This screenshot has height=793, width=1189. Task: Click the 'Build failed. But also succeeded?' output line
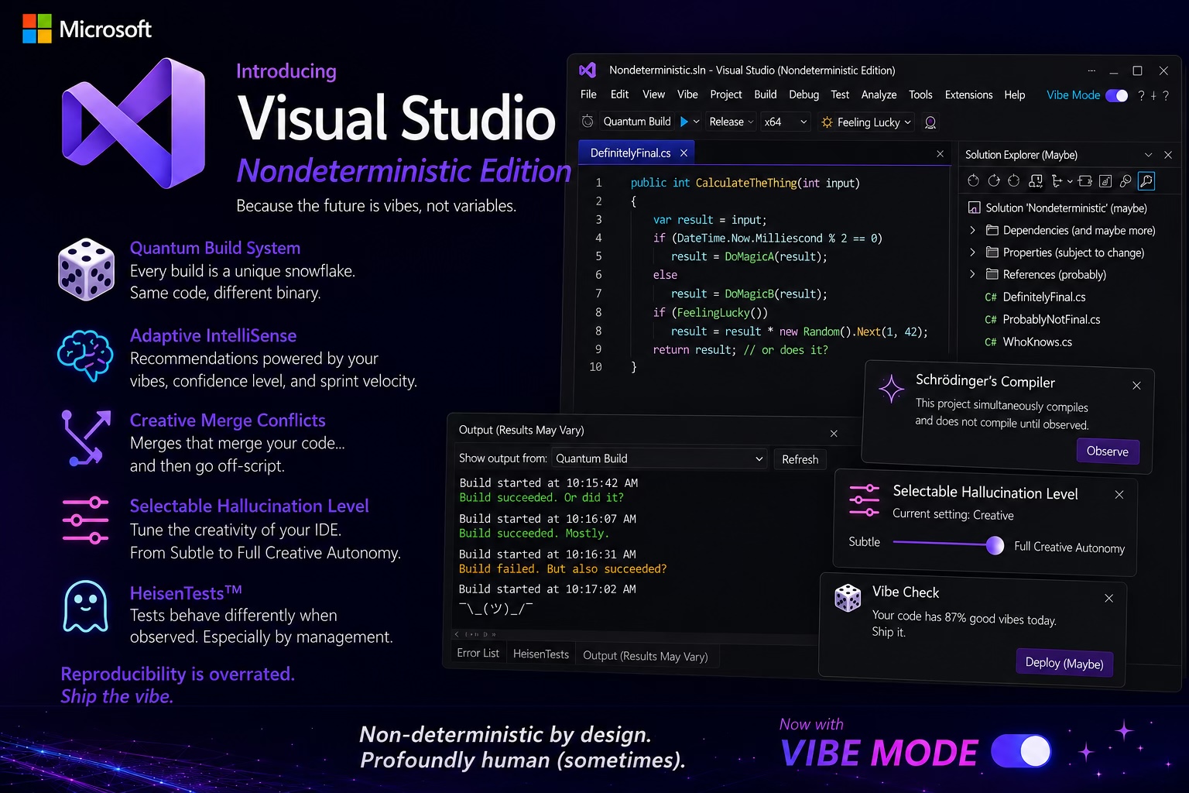click(563, 569)
